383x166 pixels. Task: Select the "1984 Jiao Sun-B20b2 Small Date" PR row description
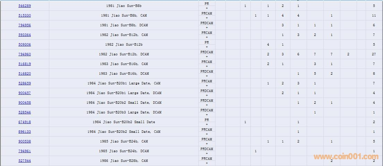pyautogui.click(x=124, y=122)
